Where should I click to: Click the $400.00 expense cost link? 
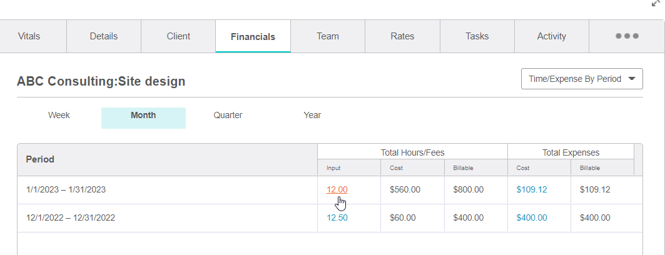[531, 218]
